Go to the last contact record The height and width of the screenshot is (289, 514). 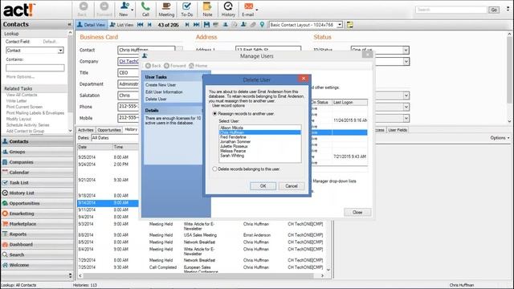[196, 25]
